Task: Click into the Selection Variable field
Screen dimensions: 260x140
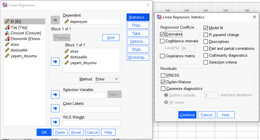Action: tap(84, 96)
